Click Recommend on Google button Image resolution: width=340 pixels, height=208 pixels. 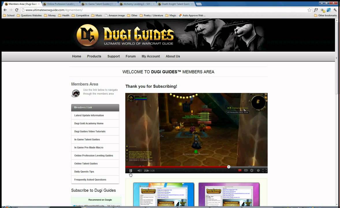click(x=100, y=200)
